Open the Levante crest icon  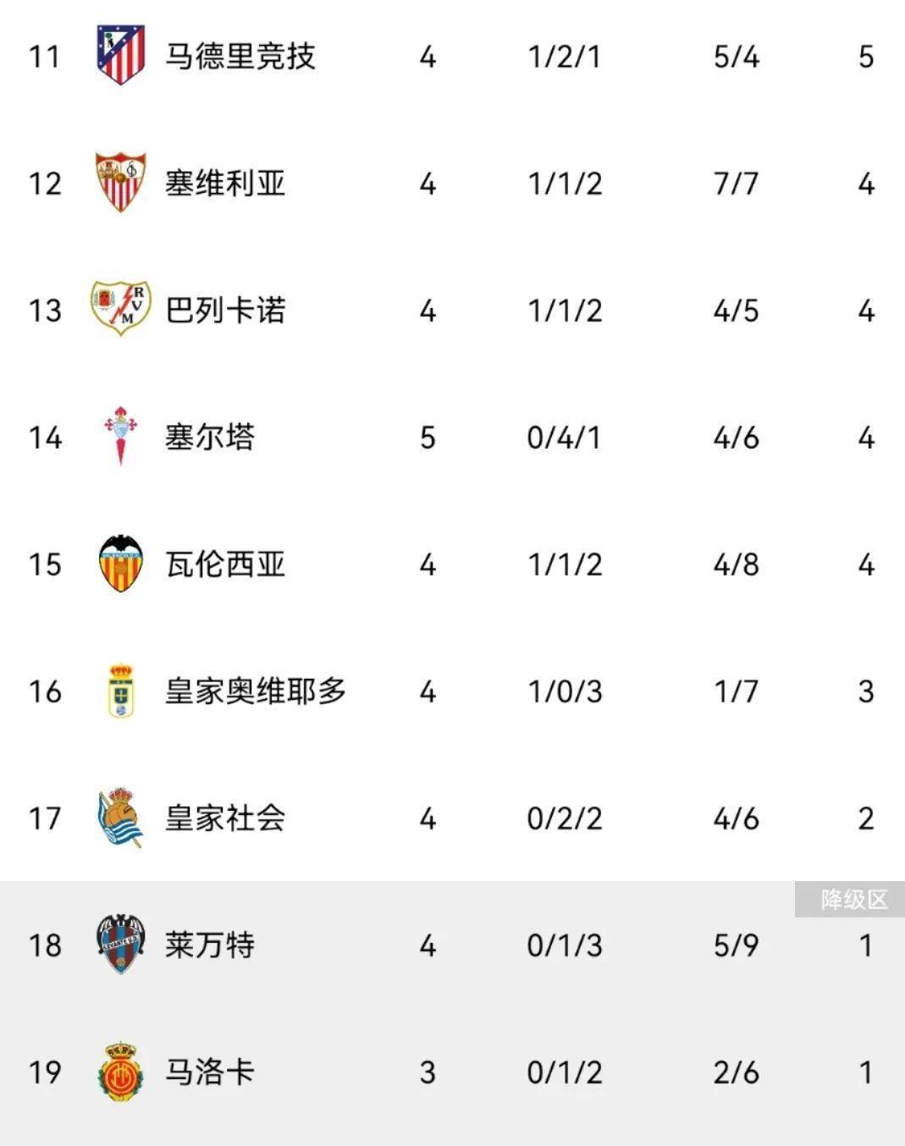point(120,944)
